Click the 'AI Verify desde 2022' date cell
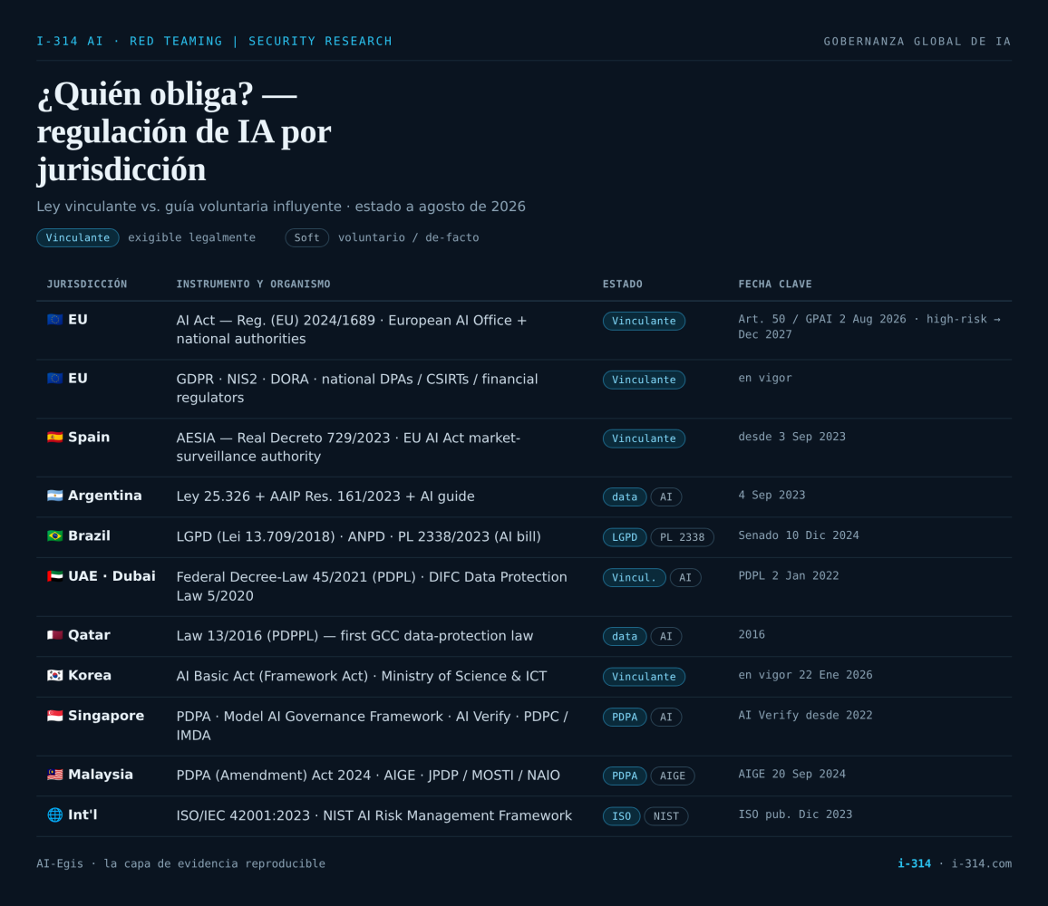Screen dimensions: 1048x906 click(805, 715)
